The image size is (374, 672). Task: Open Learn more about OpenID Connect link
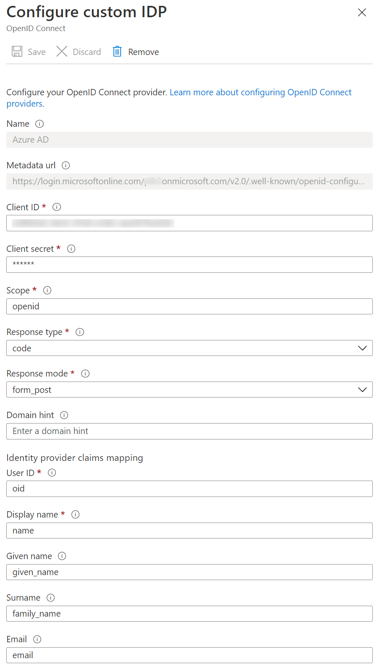[x=261, y=92]
